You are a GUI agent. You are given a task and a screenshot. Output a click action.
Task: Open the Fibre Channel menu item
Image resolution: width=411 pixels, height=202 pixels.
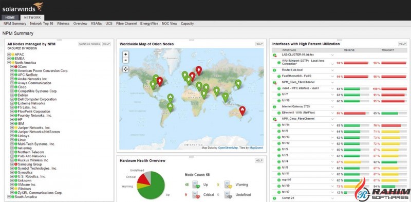(126, 24)
